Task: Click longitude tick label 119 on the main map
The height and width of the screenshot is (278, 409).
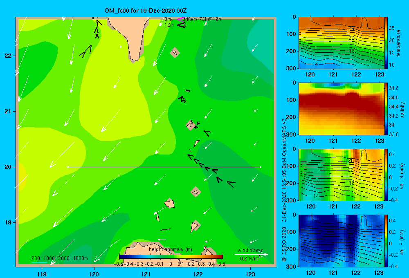Action: coord(42,274)
